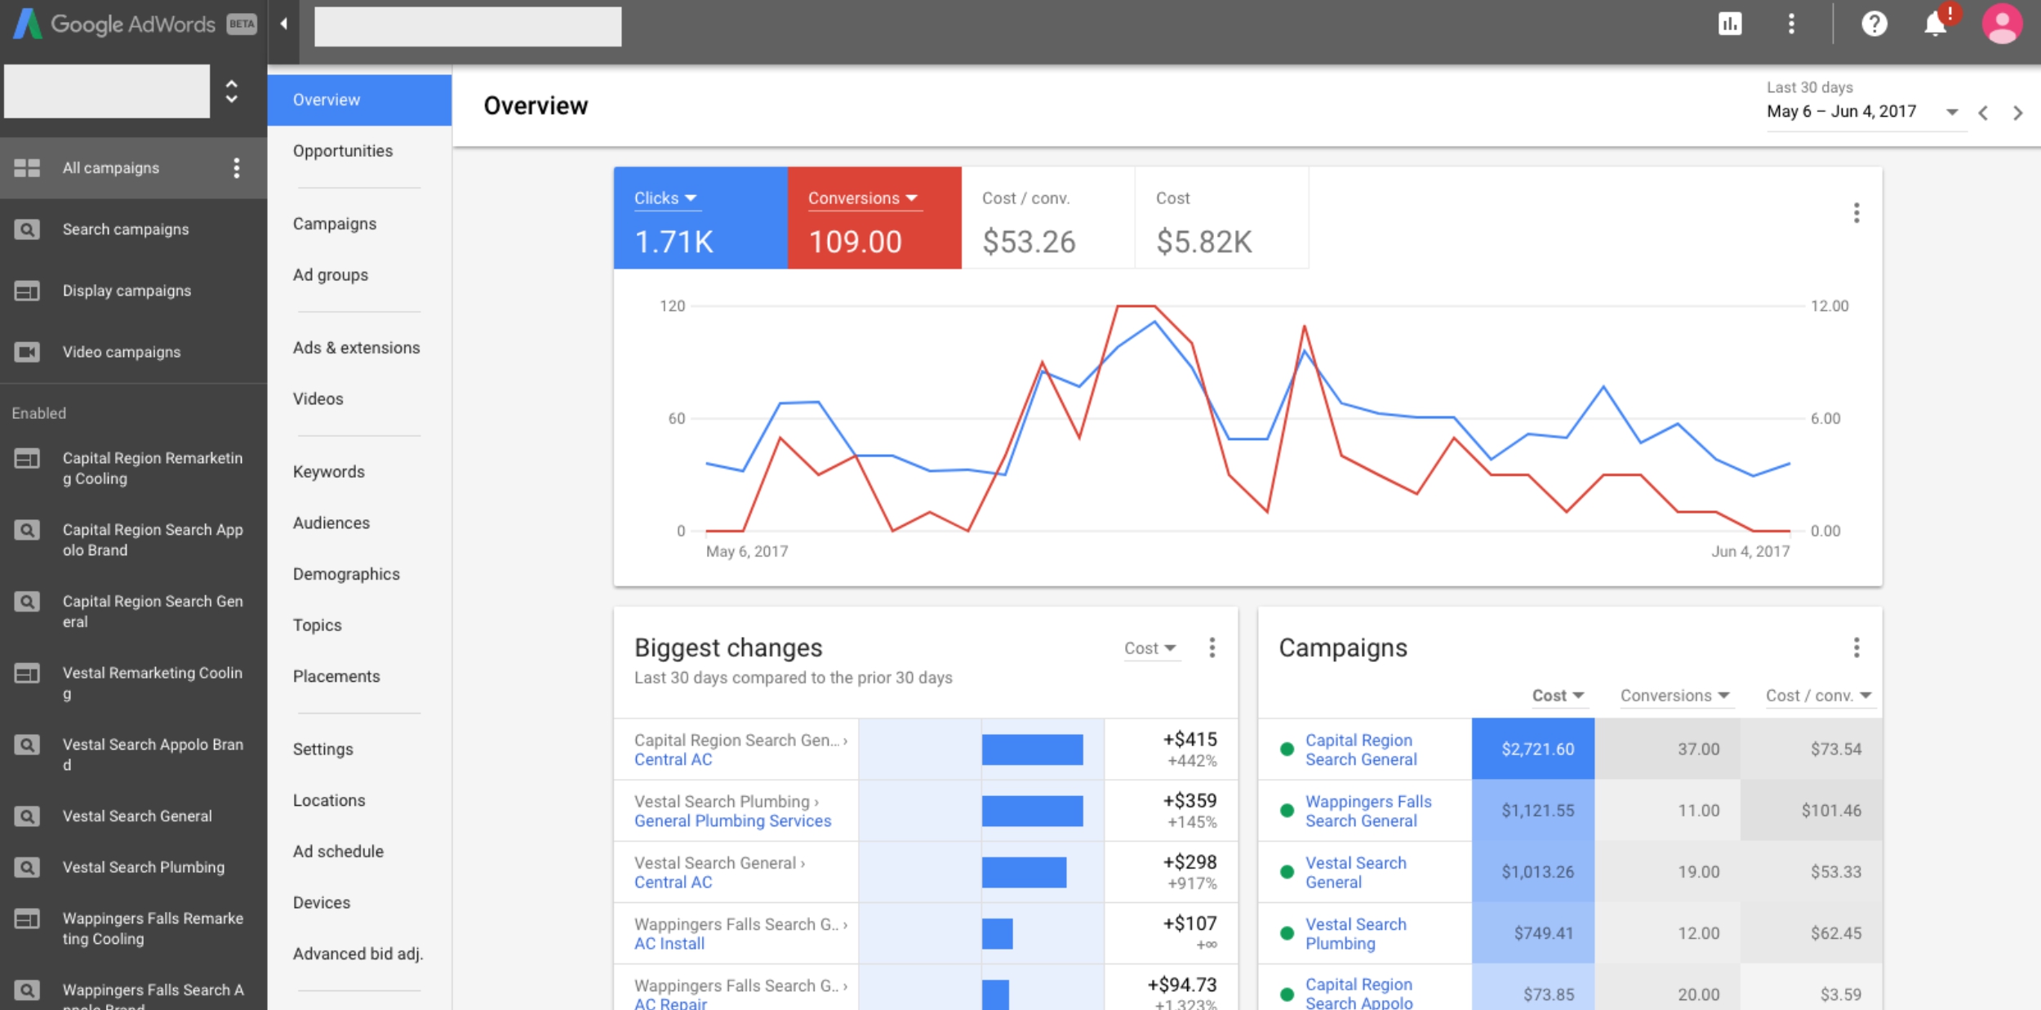Screen dimensions: 2041x1010
Task: Open Biggest changes card options menu
Action: click(1212, 647)
